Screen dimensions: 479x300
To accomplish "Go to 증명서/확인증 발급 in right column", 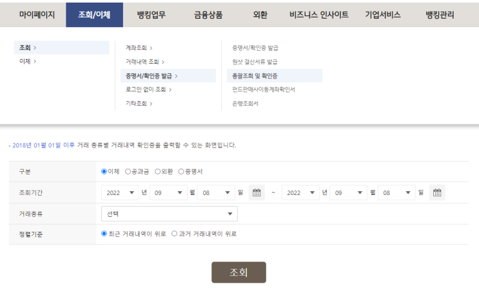I will [x=255, y=48].
